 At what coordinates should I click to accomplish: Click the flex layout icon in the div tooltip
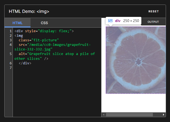[x=110, y=21]
